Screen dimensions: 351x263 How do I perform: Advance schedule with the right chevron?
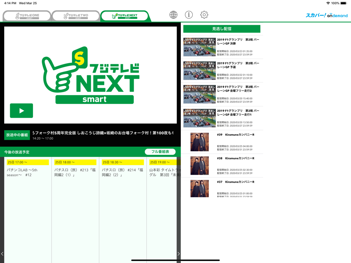[x=179, y=254]
